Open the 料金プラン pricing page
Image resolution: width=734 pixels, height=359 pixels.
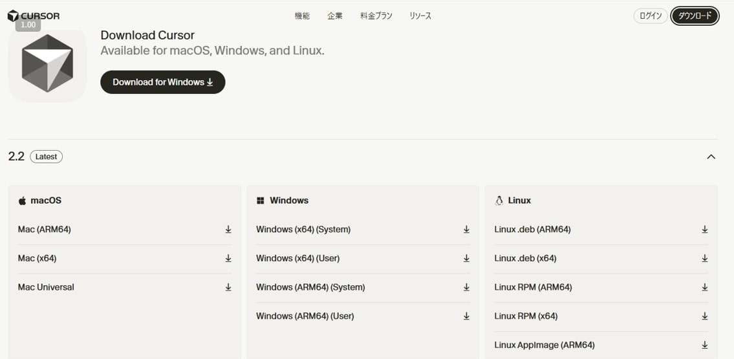[376, 16]
